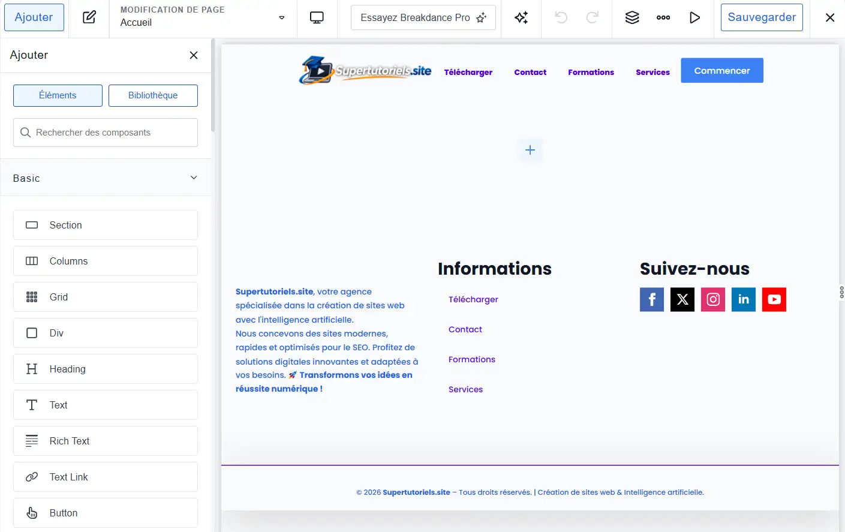This screenshot has width=845, height=532.
Task: Click the plus add-section button on canvas
Action: (x=530, y=150)
